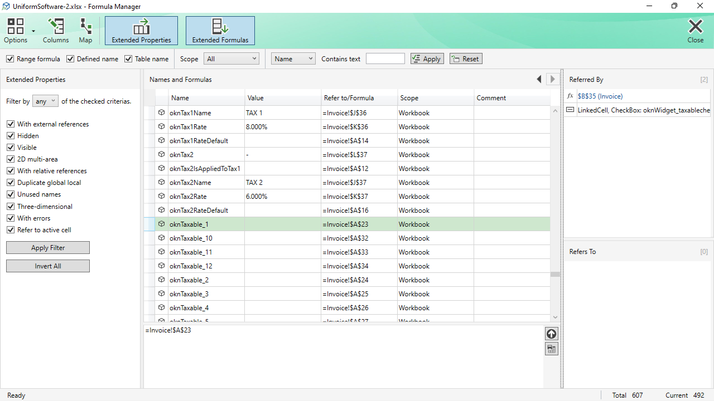The width and height of the screenshot is (714, 401).
Task: Click the name icon of the oknTax2 row
Action: 161,154
